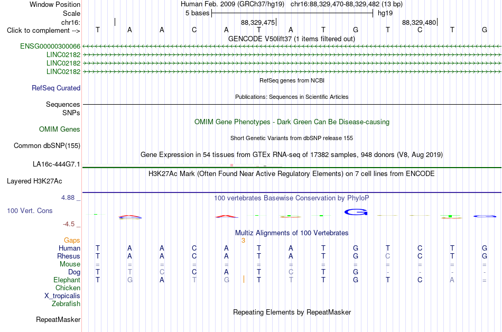This screenshot has width=502, height=332.
Task: Select the Human species label
Action: 69,248
